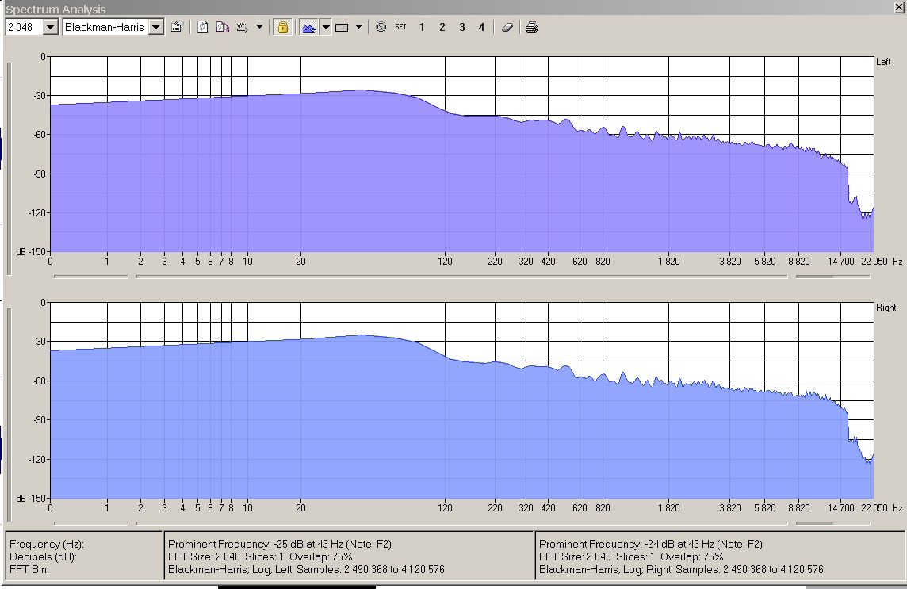Expand the zoom tool dropdown arrow

point(358,27)
